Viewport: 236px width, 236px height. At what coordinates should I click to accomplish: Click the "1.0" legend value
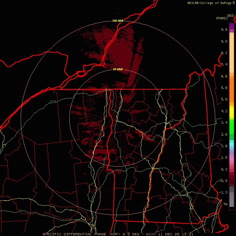tap(224, 158)
